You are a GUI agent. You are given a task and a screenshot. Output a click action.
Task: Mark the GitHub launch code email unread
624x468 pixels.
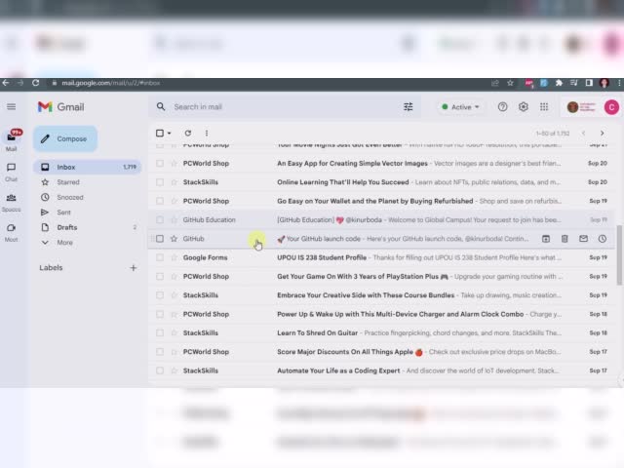(583, 239)
